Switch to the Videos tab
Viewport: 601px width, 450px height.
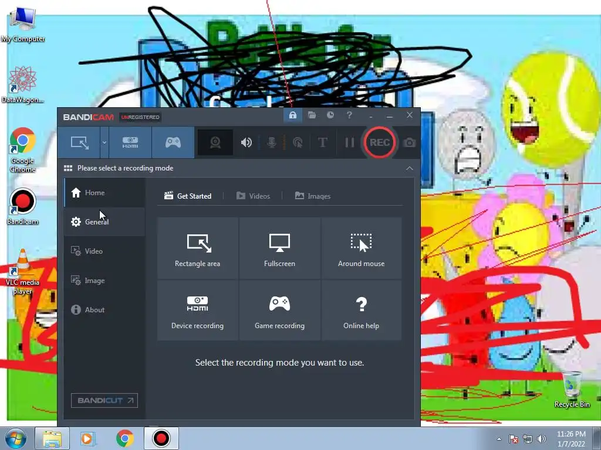pyautogui.click(x=254, y=196)
